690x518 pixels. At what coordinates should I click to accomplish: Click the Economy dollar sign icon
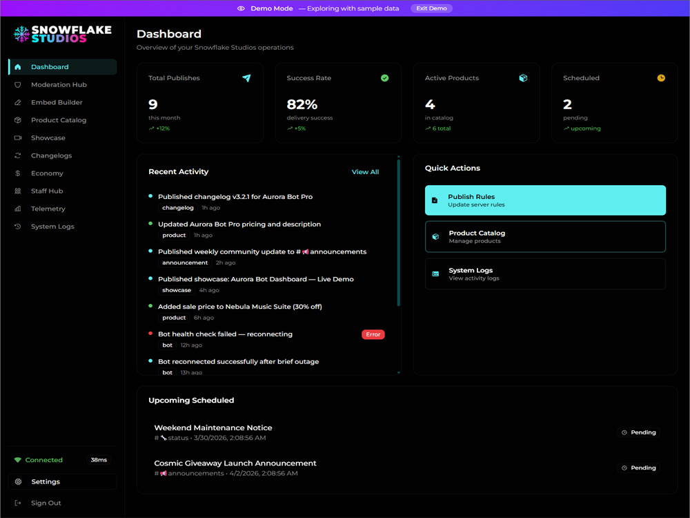pos(18,173)
